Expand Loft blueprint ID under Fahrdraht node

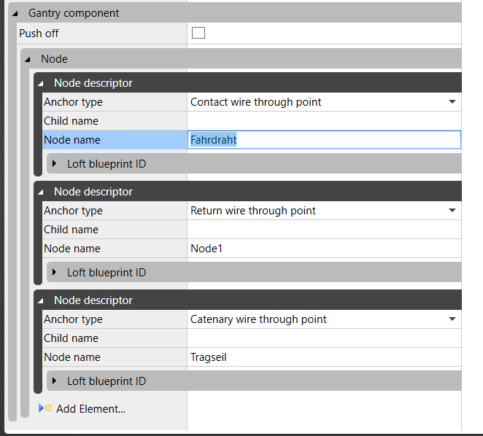tap(55, 164)
